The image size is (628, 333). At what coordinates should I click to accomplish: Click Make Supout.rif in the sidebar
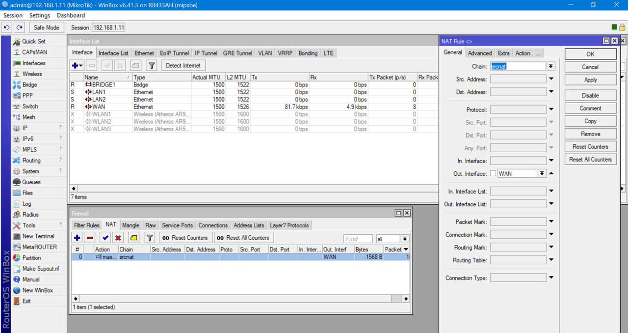[40, 269]
